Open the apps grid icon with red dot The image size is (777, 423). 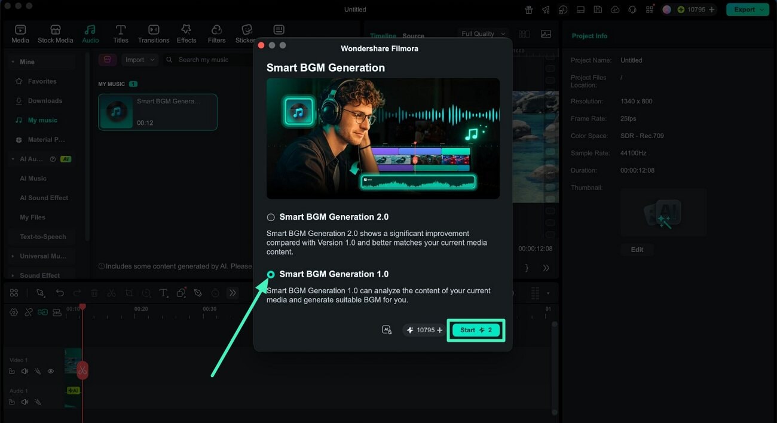pos(650,10)
